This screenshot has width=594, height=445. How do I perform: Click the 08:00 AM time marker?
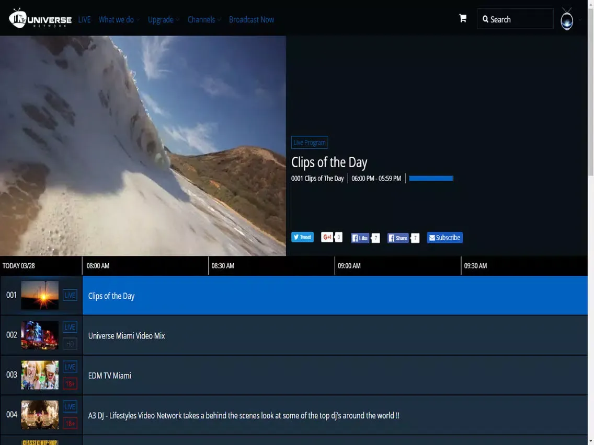(98, 266)
